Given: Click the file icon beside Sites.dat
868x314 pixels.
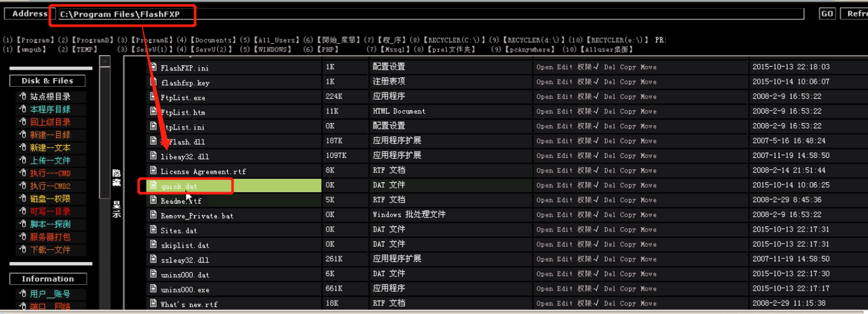Looking at the screenshot, I should [x=152, y=230].
